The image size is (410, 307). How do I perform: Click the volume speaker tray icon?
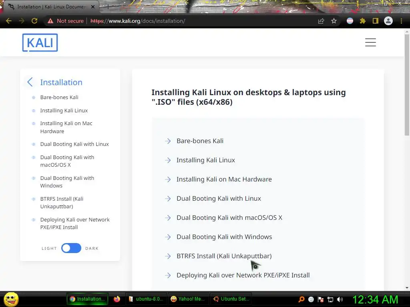(x=340, y=299)
